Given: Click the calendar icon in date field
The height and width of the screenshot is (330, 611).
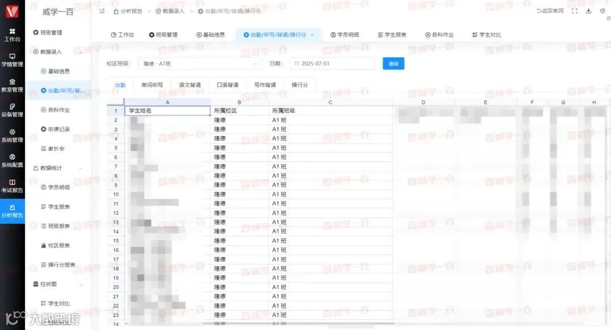Looking at the screenshot, I should (296, 63).
